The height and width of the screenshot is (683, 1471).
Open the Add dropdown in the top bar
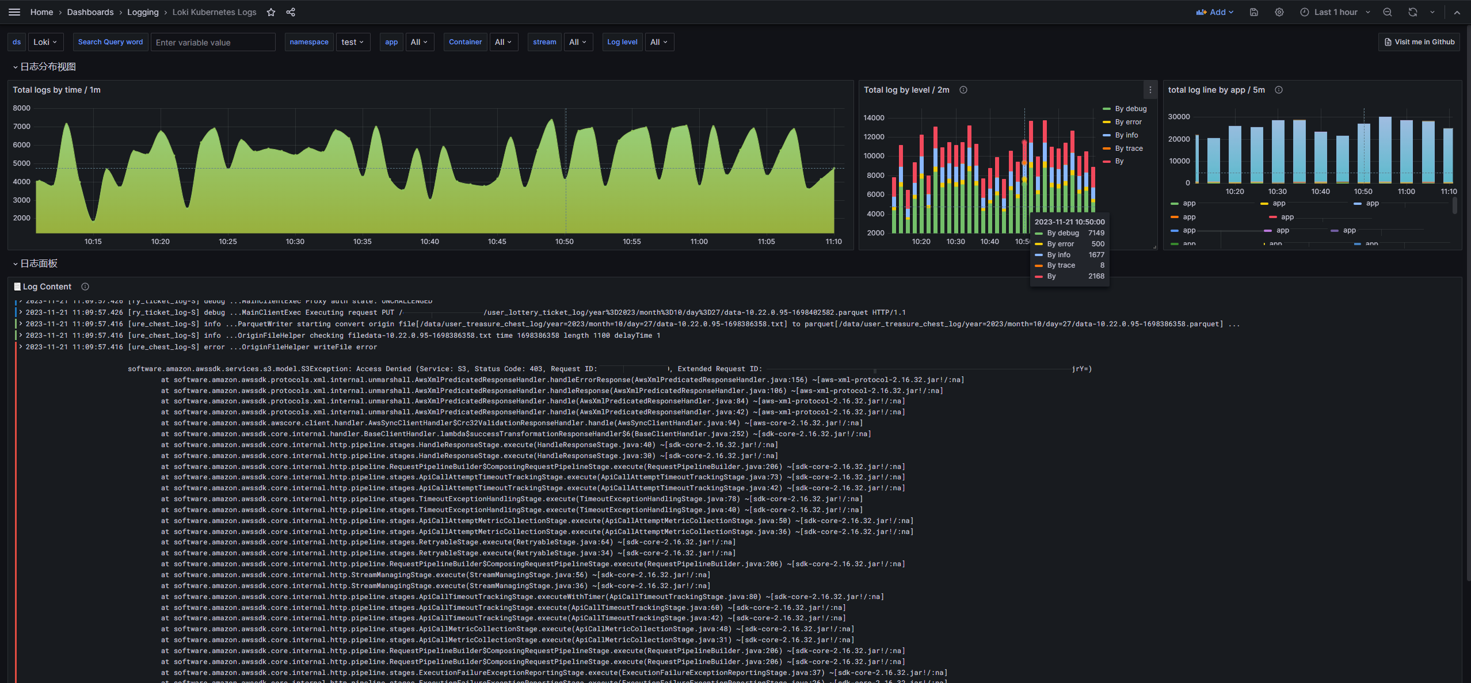[1215, 12]
